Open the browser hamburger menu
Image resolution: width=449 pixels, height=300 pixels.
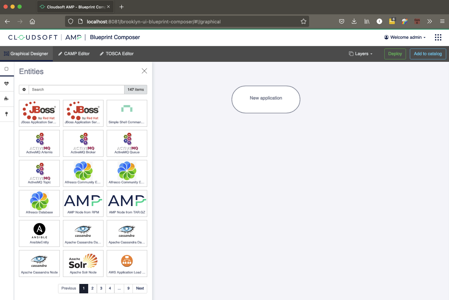point(442,21)
